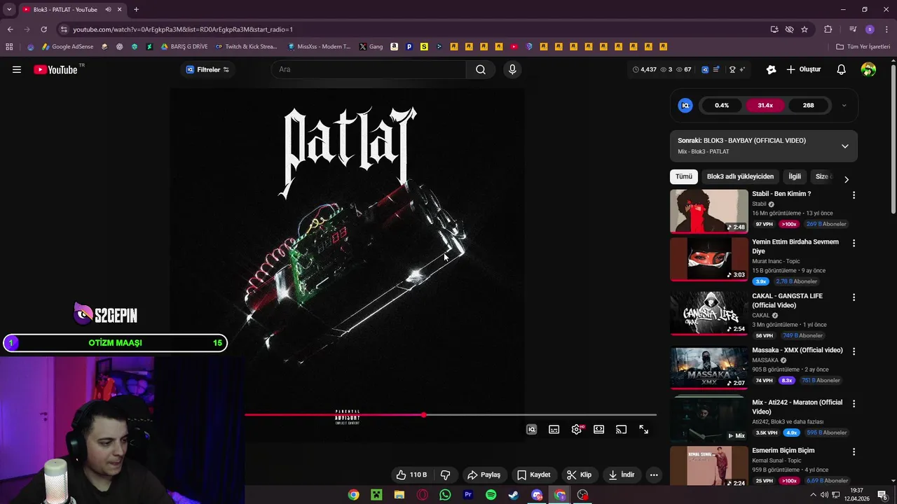The image size is (897, 504).
Task: Select the Blok3 adlı yükleyiciden chip
Action: pyautogui.click(x=740, y=176)
